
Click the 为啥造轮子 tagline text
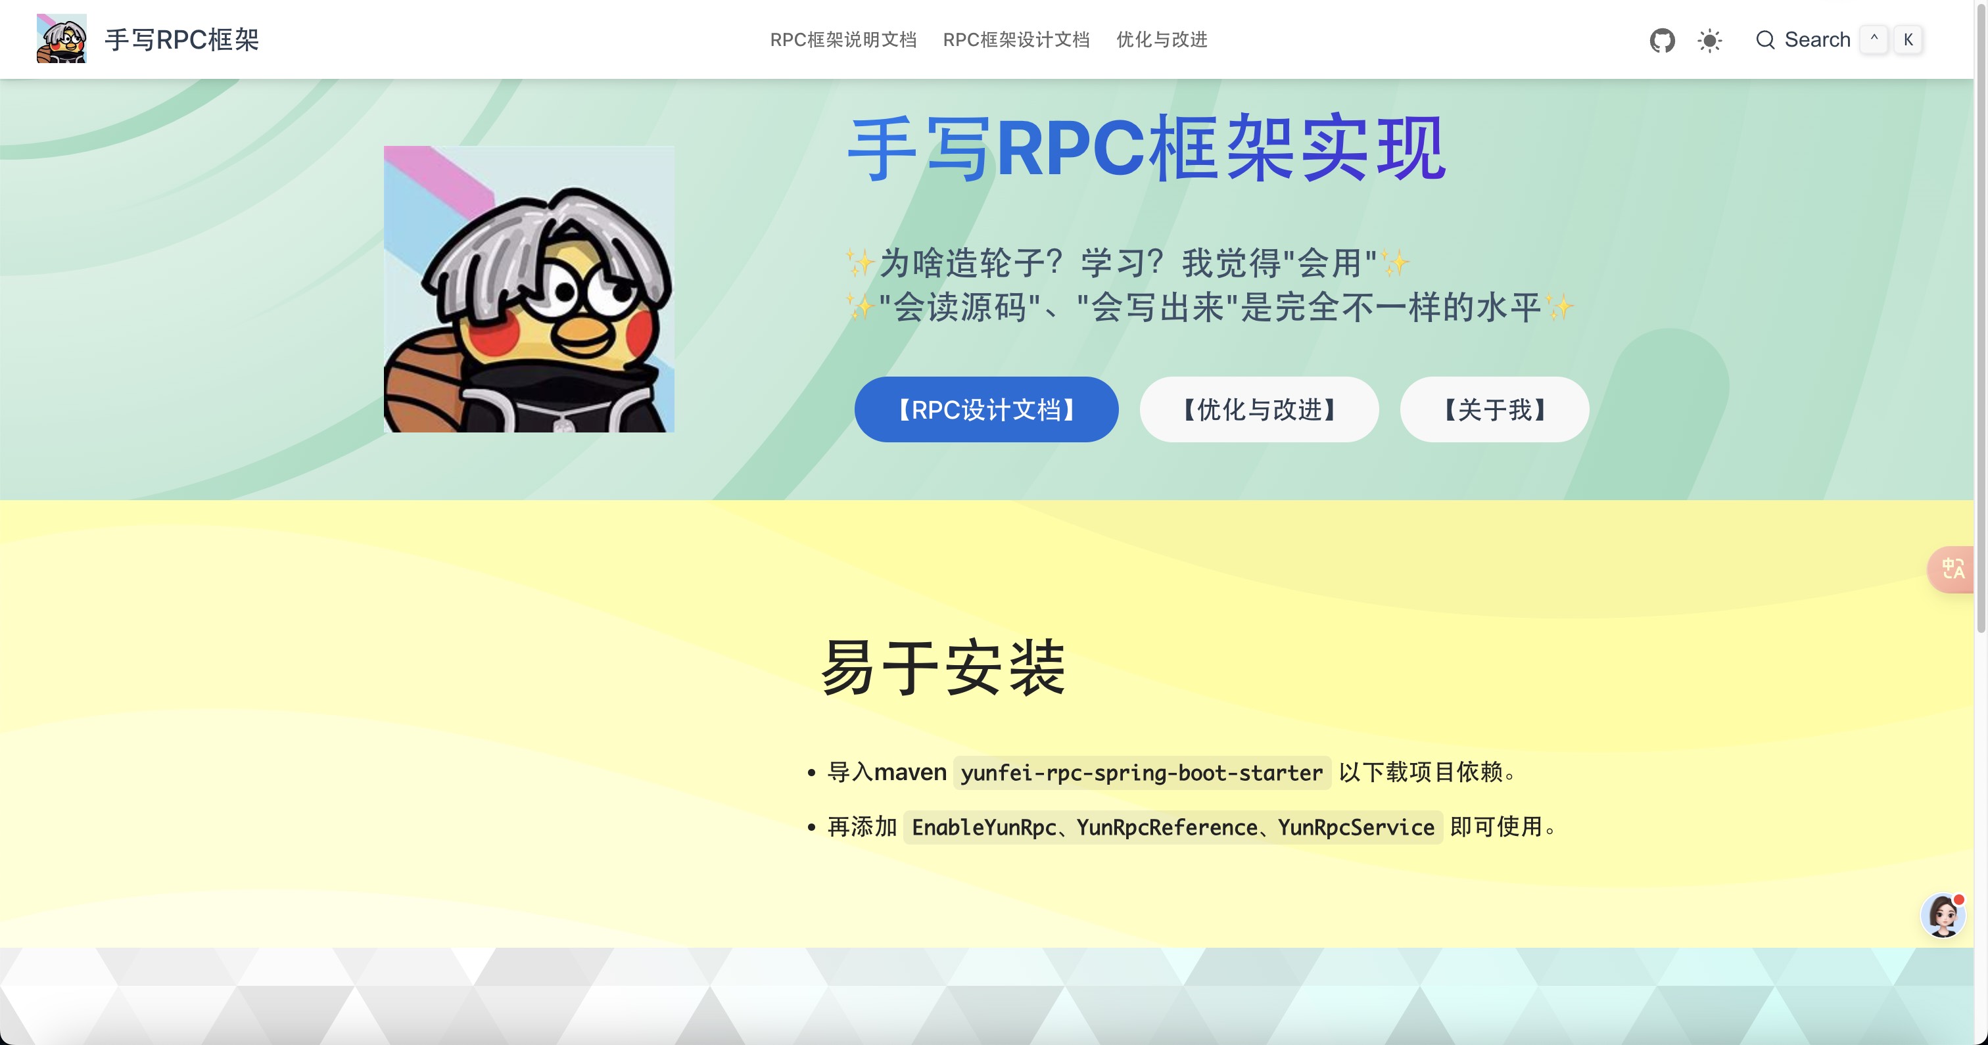[1127, 263]
